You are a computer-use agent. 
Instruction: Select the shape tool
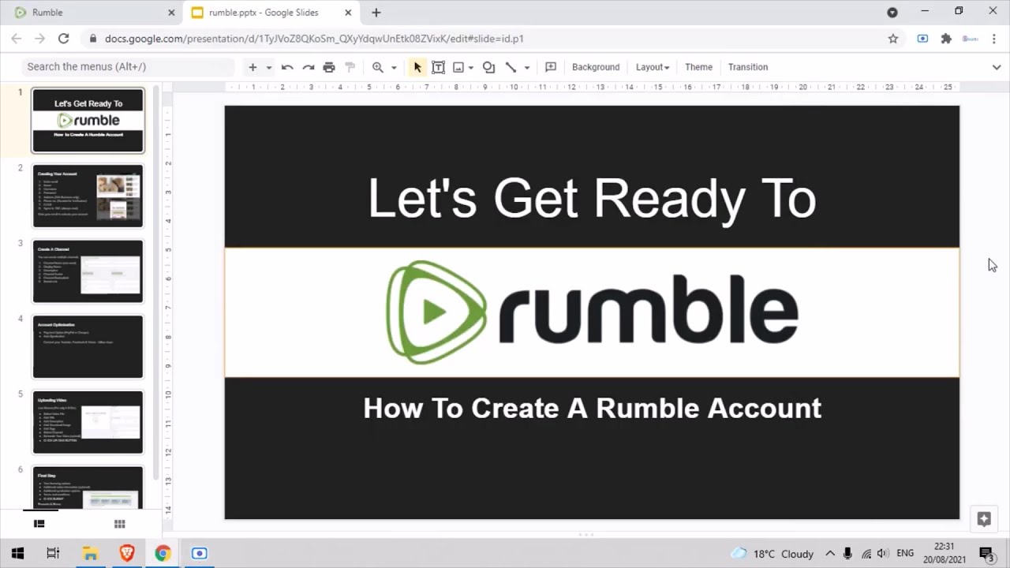[x=488, y=67]
